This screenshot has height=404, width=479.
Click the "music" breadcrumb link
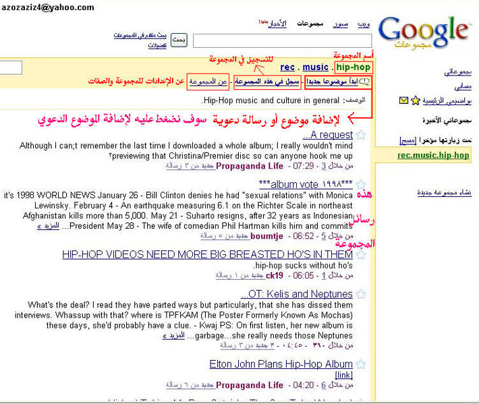pyautogui.click(x=315, y=67)
